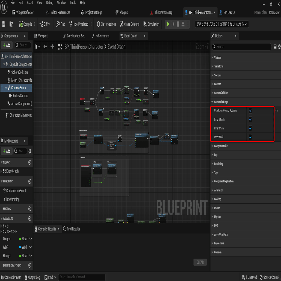The height and width of the screenshot is (281, 281).
Task: Select the IsSwimming function
Action: coord(11,199)
